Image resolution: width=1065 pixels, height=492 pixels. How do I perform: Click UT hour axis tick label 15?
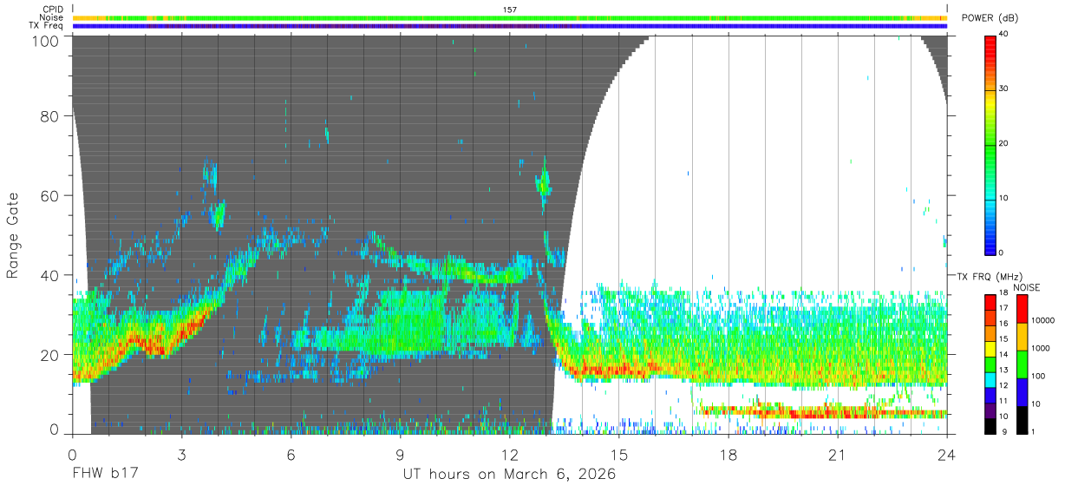coord(619,454)
